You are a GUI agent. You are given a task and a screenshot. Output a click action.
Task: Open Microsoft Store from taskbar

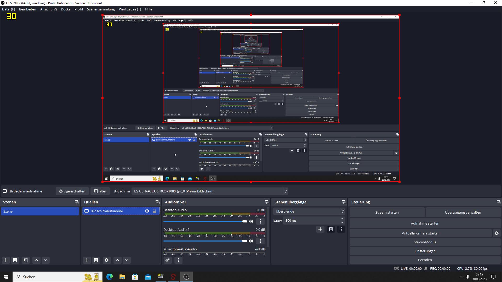point(135,277)
